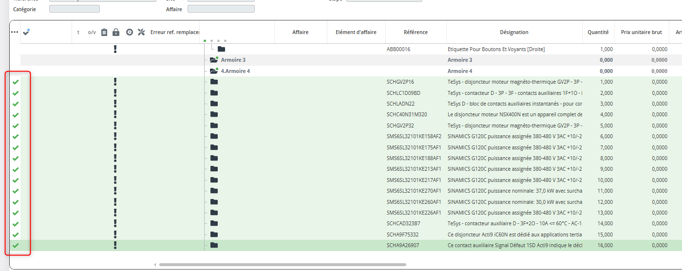682x271 pixels.
Task: Sort by the Affaire column header
Action: (x=301, y=32)
